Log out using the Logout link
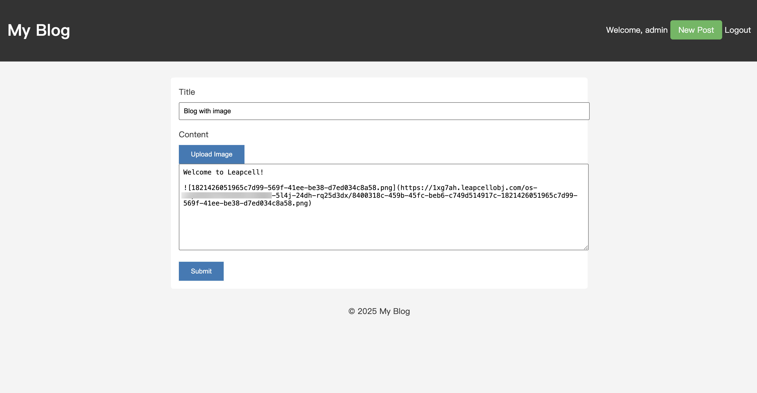The height and width of the screenshot is (393, 757). [737, 30]
